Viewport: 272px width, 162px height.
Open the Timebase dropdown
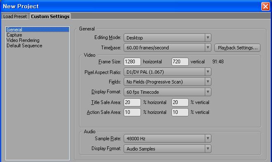(x=167, y=48)
